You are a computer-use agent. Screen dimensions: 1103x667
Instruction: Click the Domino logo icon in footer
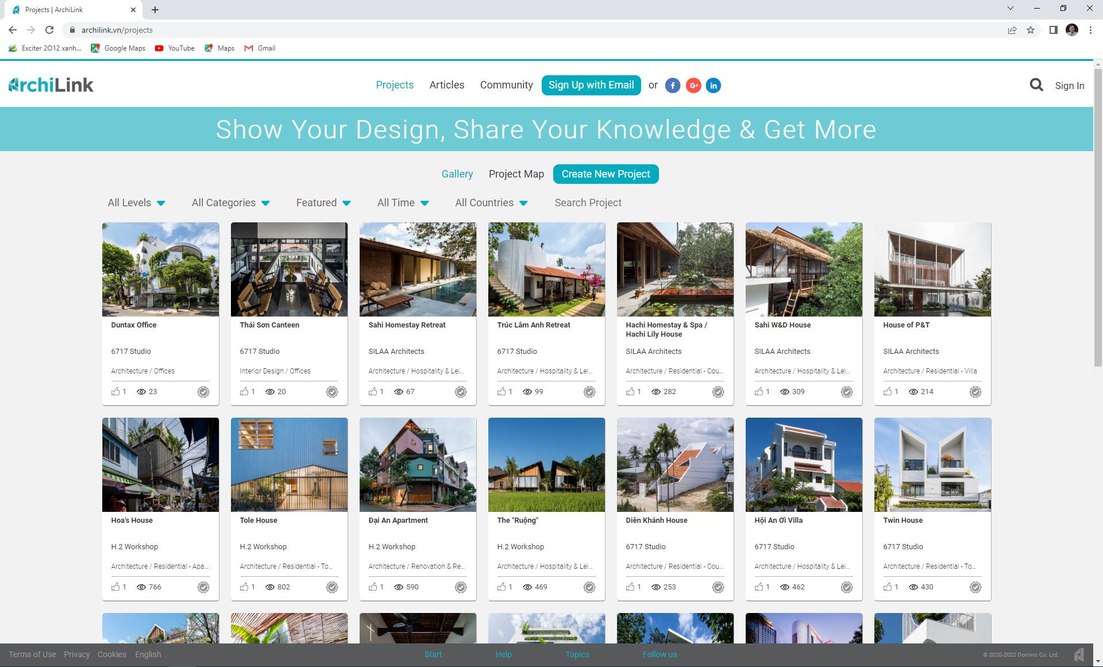(1079, 655)
